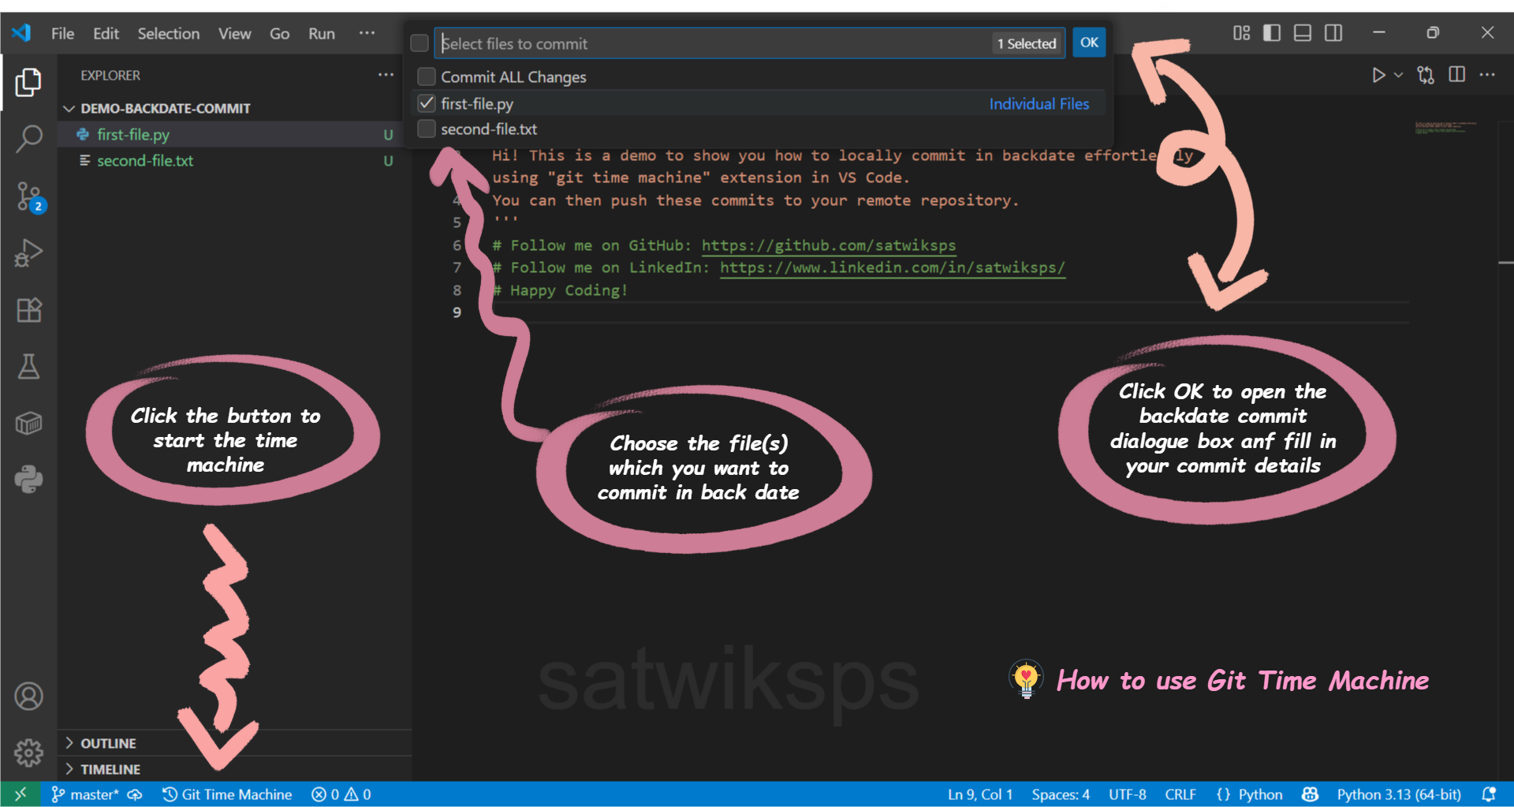1514x807 pixels.
Task: Open the Testing flask view
Action: click(28, 367)
